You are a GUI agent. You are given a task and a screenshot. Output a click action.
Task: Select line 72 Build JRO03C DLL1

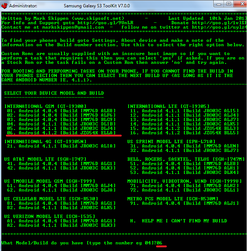(184, 190)
